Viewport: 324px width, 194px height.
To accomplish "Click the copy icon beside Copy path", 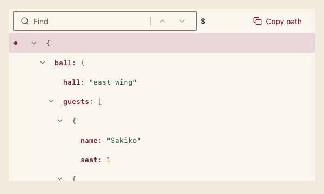I will (x=258, y=21).
